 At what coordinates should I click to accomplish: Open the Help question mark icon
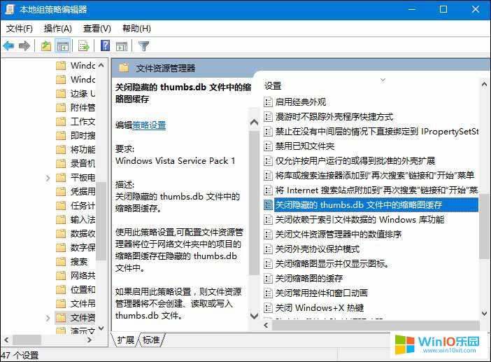click(x=105, y=46)
